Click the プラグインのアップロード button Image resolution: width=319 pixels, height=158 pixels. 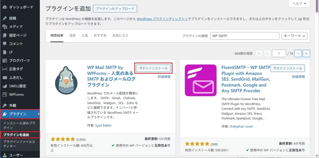(x=115, y=9)
